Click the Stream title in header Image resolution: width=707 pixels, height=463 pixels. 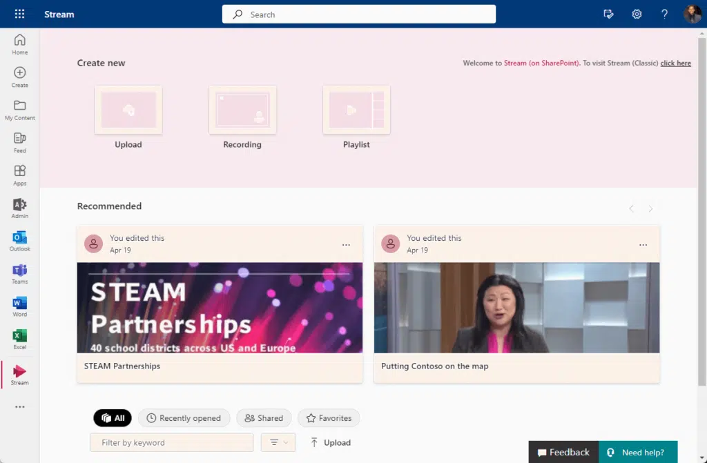tap(59, 14)
